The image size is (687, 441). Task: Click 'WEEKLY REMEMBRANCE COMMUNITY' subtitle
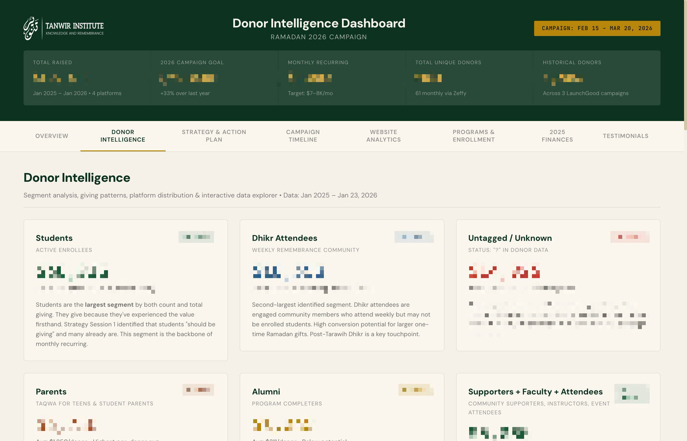click(x=306, y=250)
